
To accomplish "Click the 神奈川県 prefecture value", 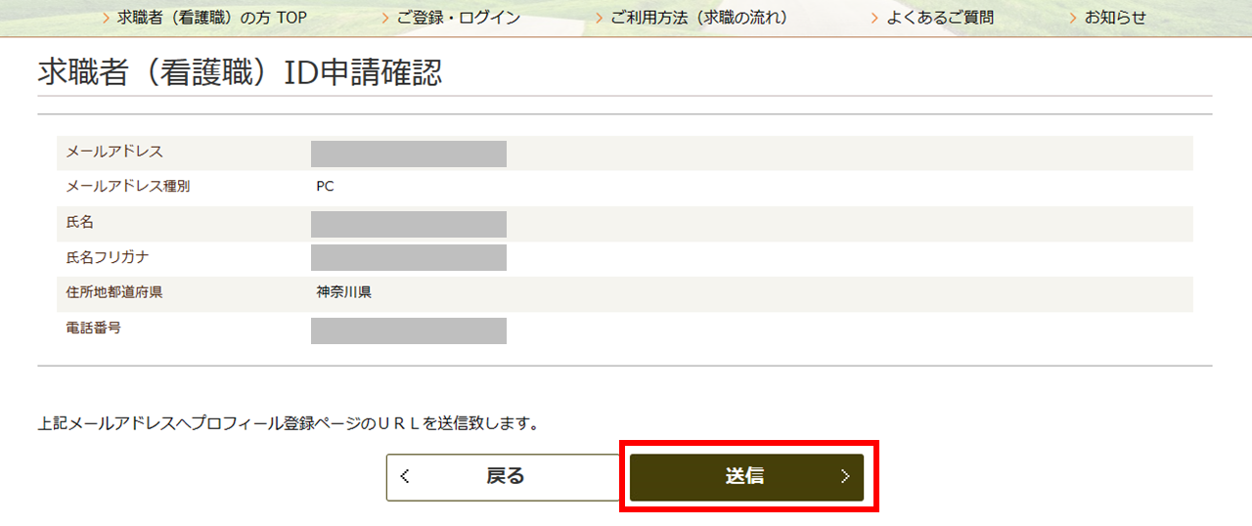I will pyautogui.click(x=343, y=291).
